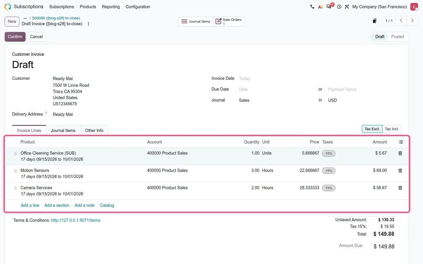423x264 pixels.
Task: Click the Amount column header
Action: 380,142
